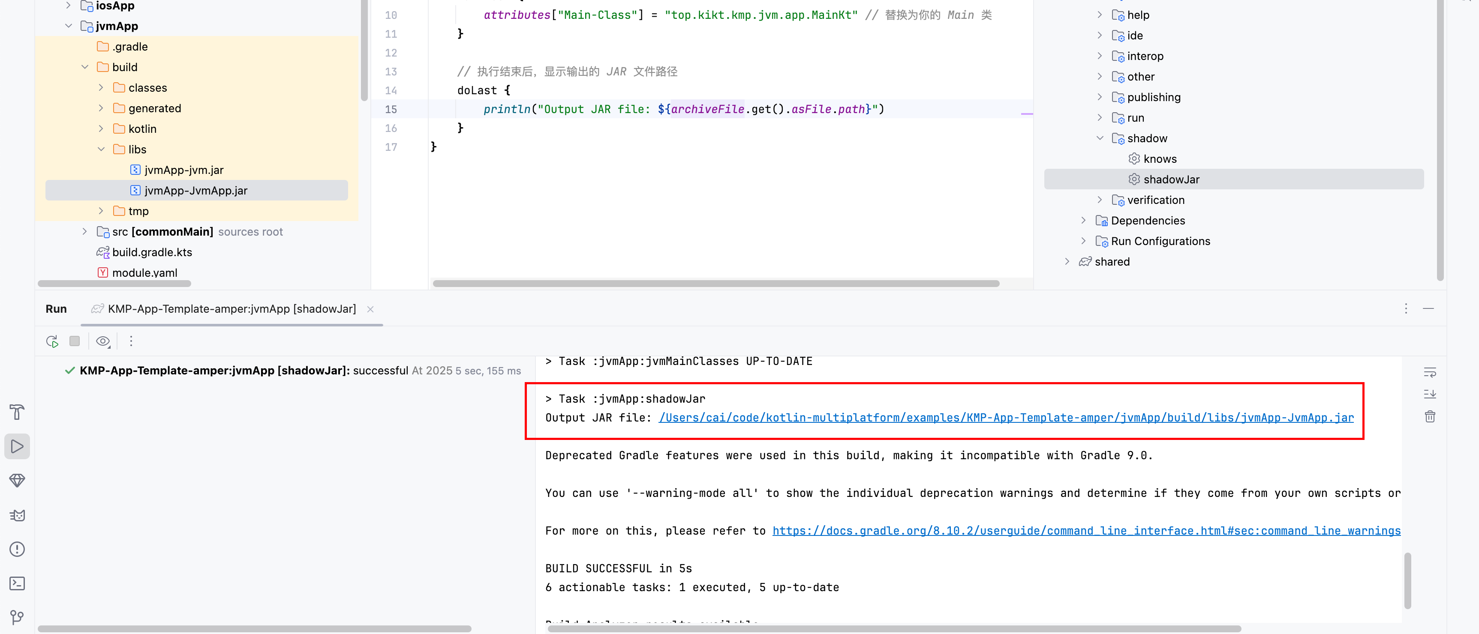Toggle scroll to end of console
Image resolution: width=1479 pixels, height=634 pixels.
point(1430,394)
